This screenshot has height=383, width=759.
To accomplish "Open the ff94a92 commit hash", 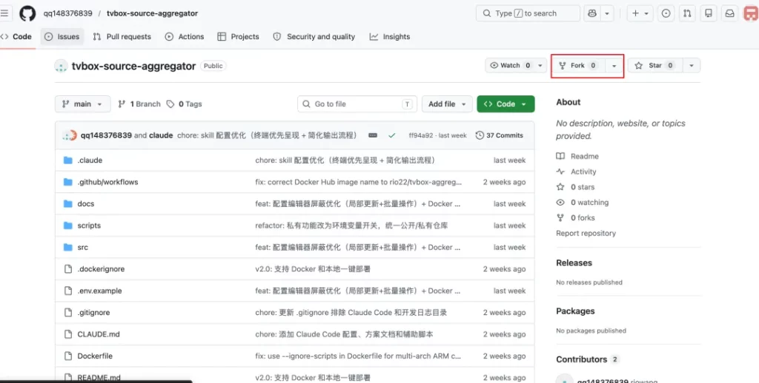I will [420, 136].
